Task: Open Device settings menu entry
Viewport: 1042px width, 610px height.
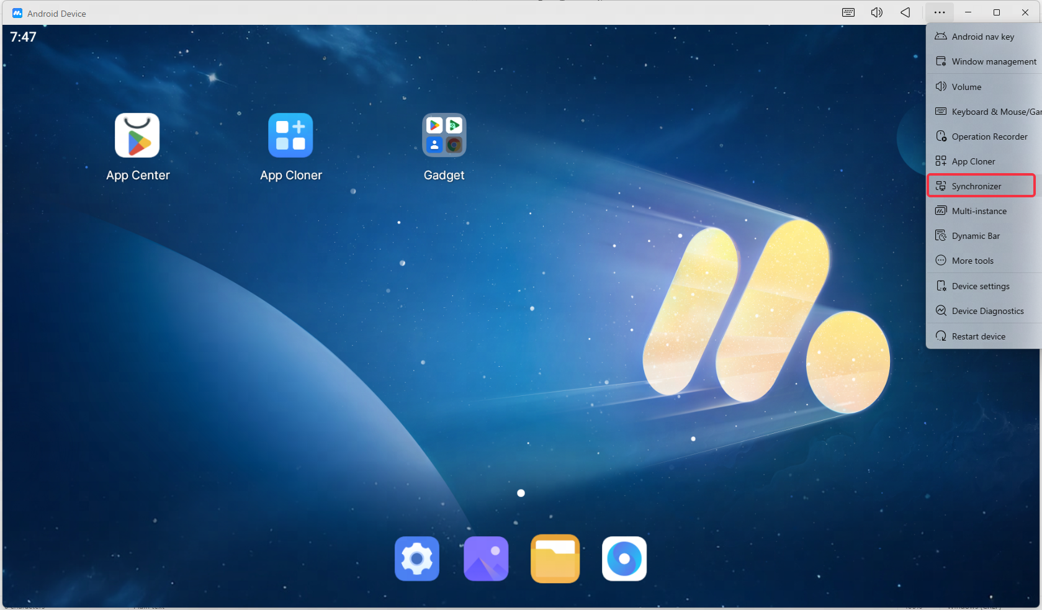Action: click(984, 286)
